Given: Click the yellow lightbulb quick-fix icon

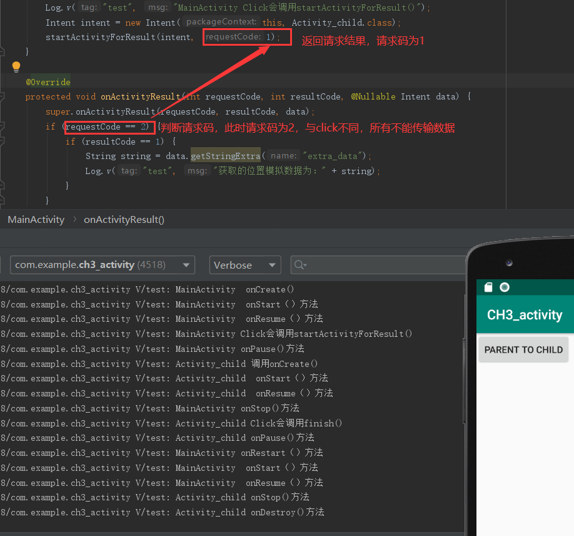Looking at the screenshot, I should coord(16,66).
